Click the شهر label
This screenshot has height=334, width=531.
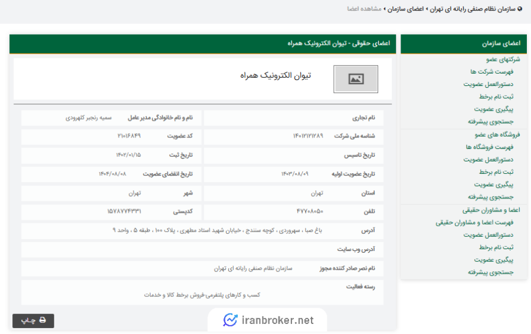coord(188,193)
